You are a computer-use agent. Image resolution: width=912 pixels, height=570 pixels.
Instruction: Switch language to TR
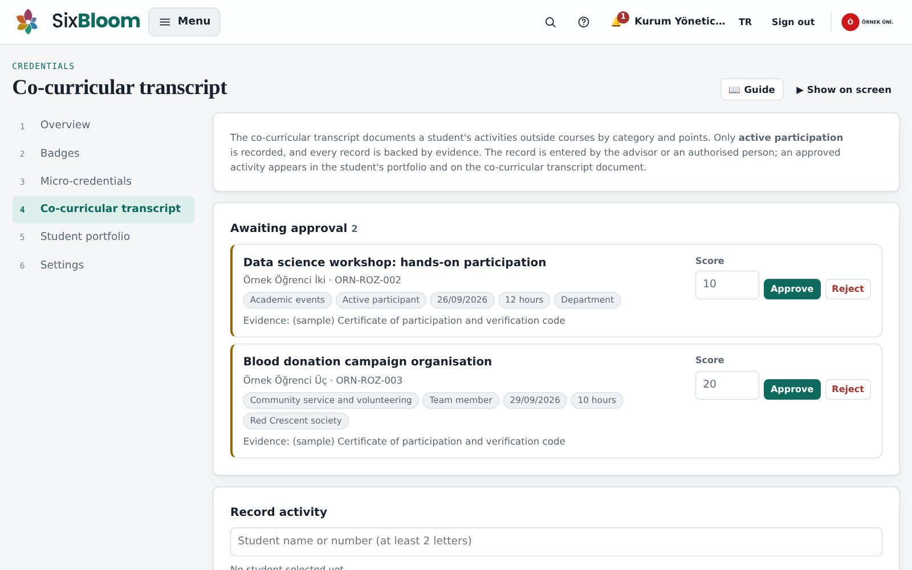coord(745,22)
